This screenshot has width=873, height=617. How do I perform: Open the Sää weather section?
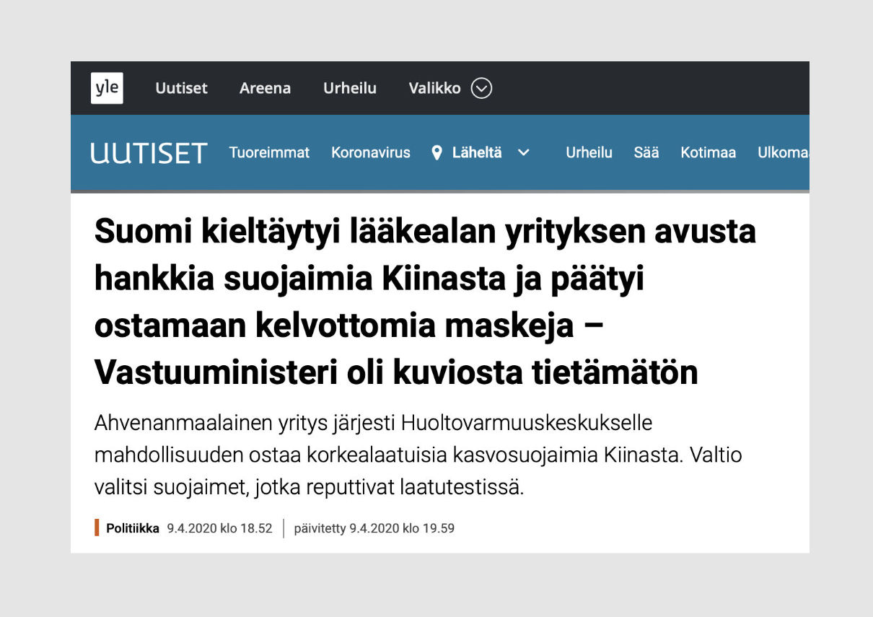[646, 153]
